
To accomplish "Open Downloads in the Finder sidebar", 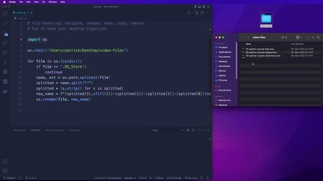I will pyautogui.click(x=224, y=66).
